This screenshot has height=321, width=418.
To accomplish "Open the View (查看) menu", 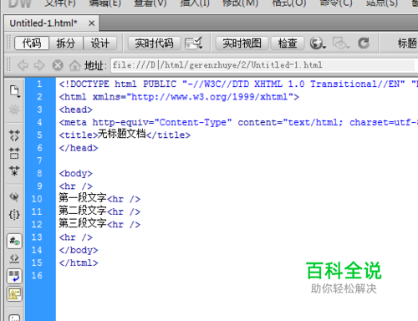I will pos(150,3).
